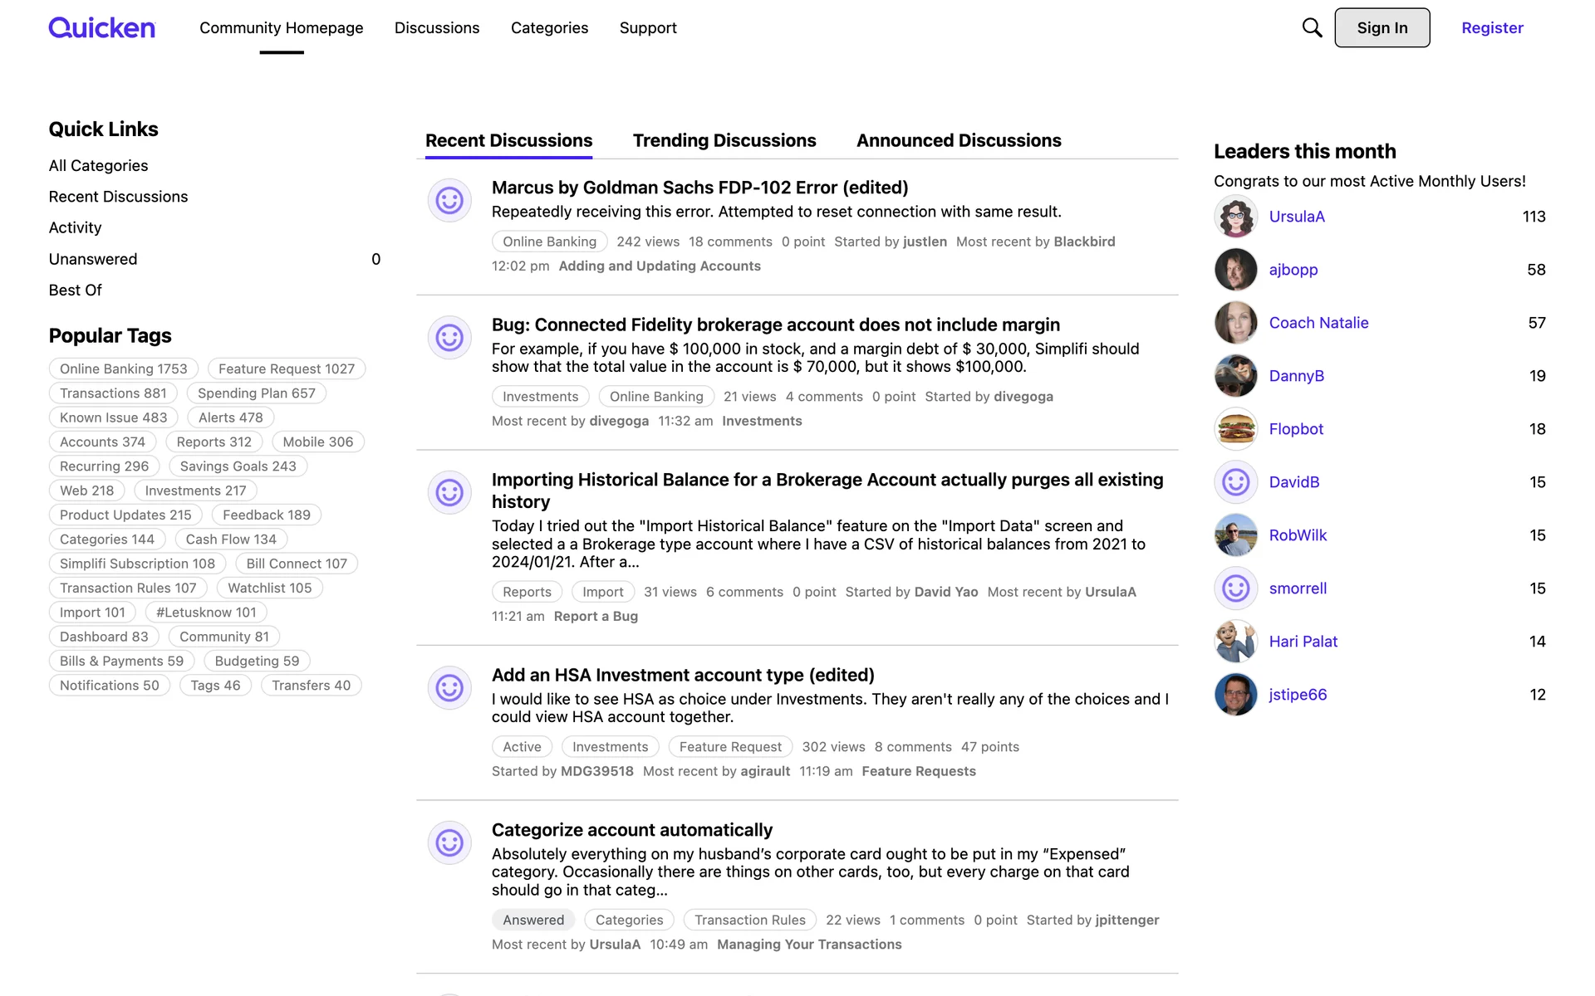Click DavidB's smiley avatar
The width and height of the screenshot is (1595, 996).
click(1235, 482)
